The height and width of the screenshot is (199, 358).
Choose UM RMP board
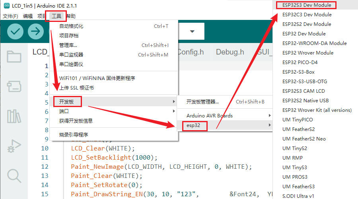315,158
